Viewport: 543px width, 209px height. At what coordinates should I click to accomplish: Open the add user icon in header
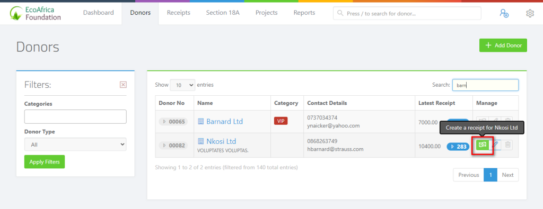[504, 13]
